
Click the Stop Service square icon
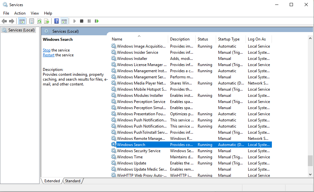82,21
